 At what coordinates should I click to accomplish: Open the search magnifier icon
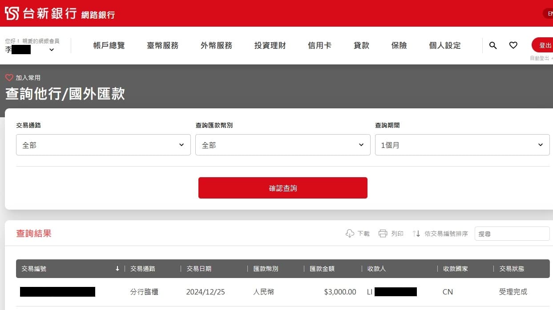(493, 45)
